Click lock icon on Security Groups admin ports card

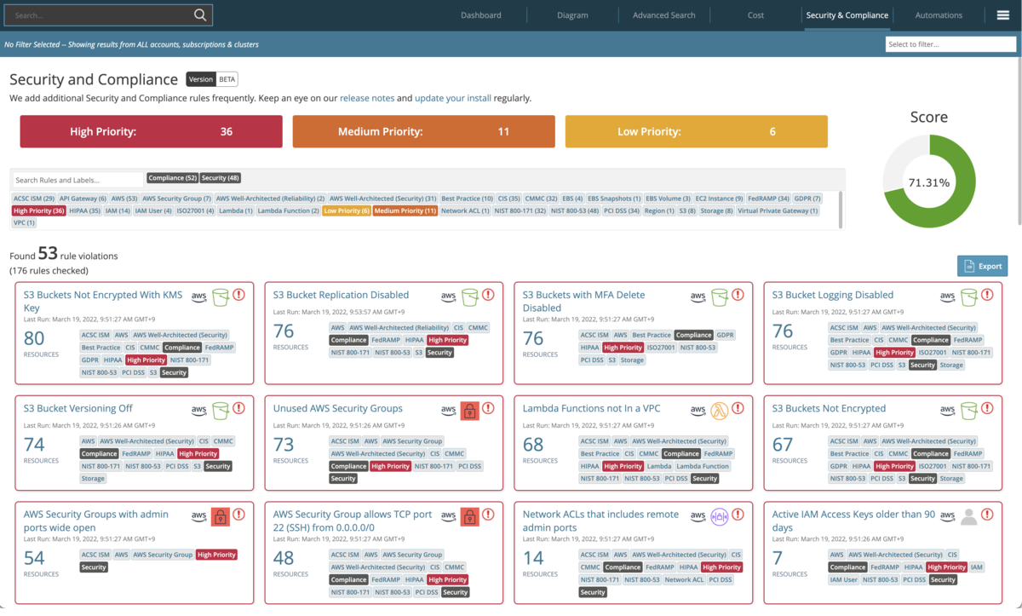pyautogui.click(x=220, y=516)
